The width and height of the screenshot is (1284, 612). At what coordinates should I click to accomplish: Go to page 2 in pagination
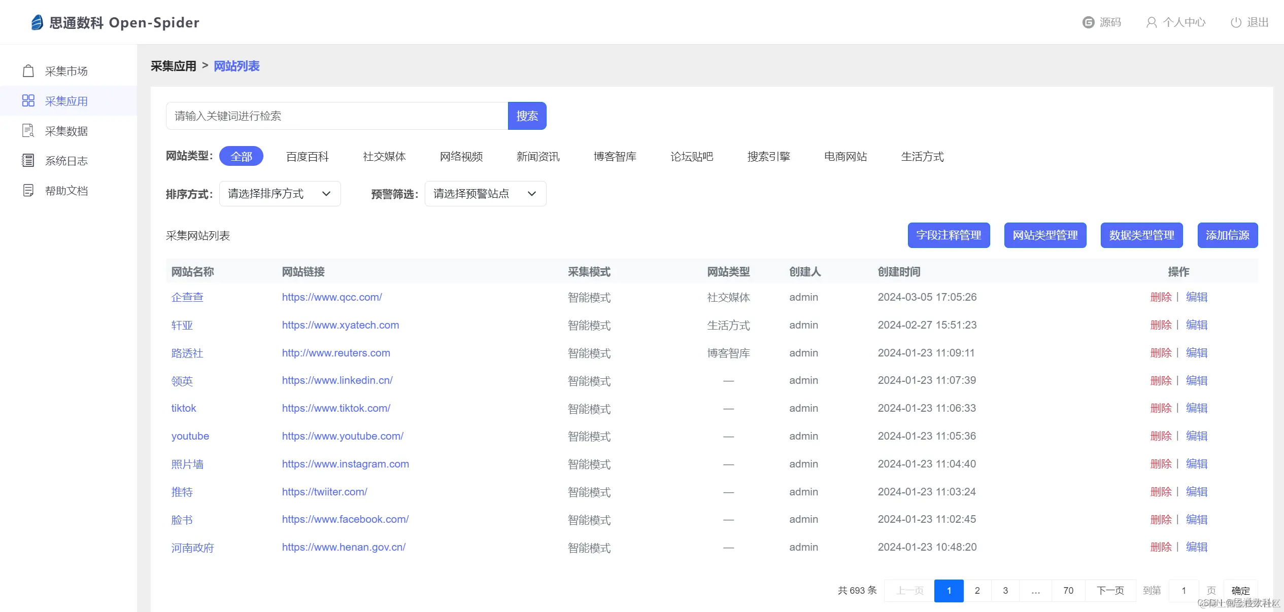977,590
